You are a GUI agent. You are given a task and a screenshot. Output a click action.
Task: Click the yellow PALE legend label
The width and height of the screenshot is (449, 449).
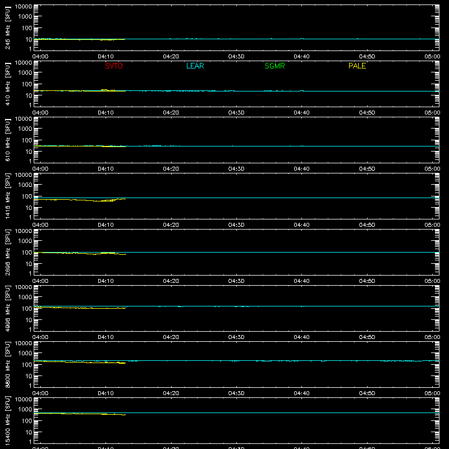click(x=357, y=66)
